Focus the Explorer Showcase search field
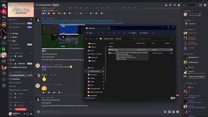Screen dimensions: 208x117 156,39
